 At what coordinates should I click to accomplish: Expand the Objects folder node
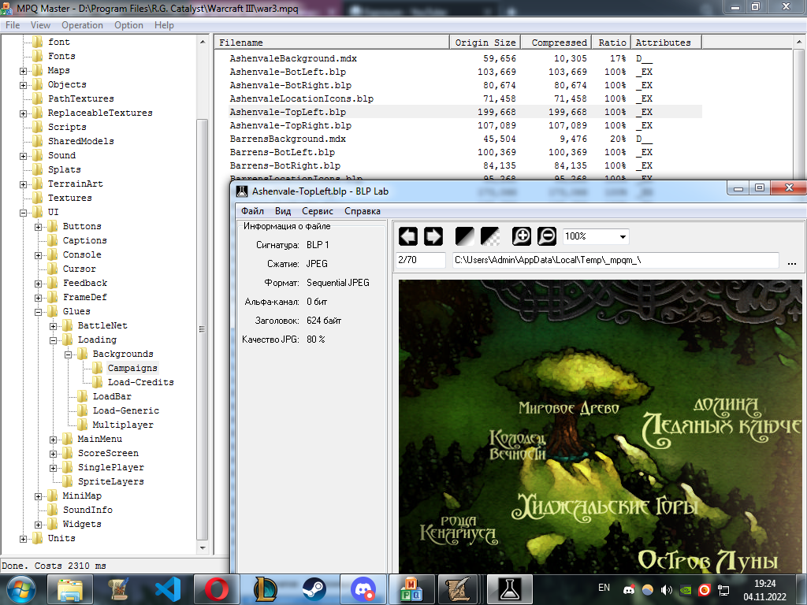click(x=23, y=85)
